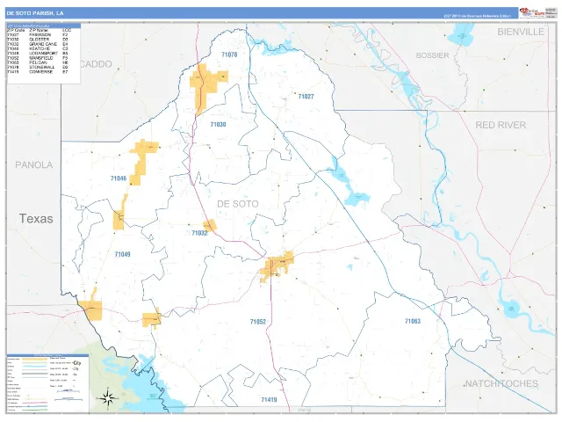Image resolution: width=562 pixels, height=422 pixels.
Task: Click the "DE SOTO PARISH, LA" map title
Action: (35, 13)
